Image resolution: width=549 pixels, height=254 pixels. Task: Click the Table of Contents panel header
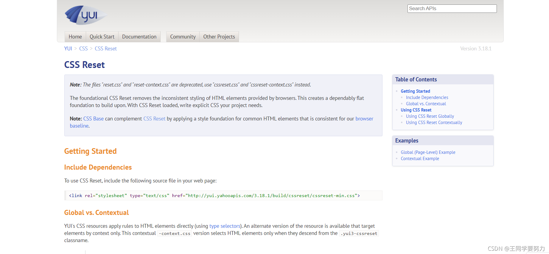[443, 80]
